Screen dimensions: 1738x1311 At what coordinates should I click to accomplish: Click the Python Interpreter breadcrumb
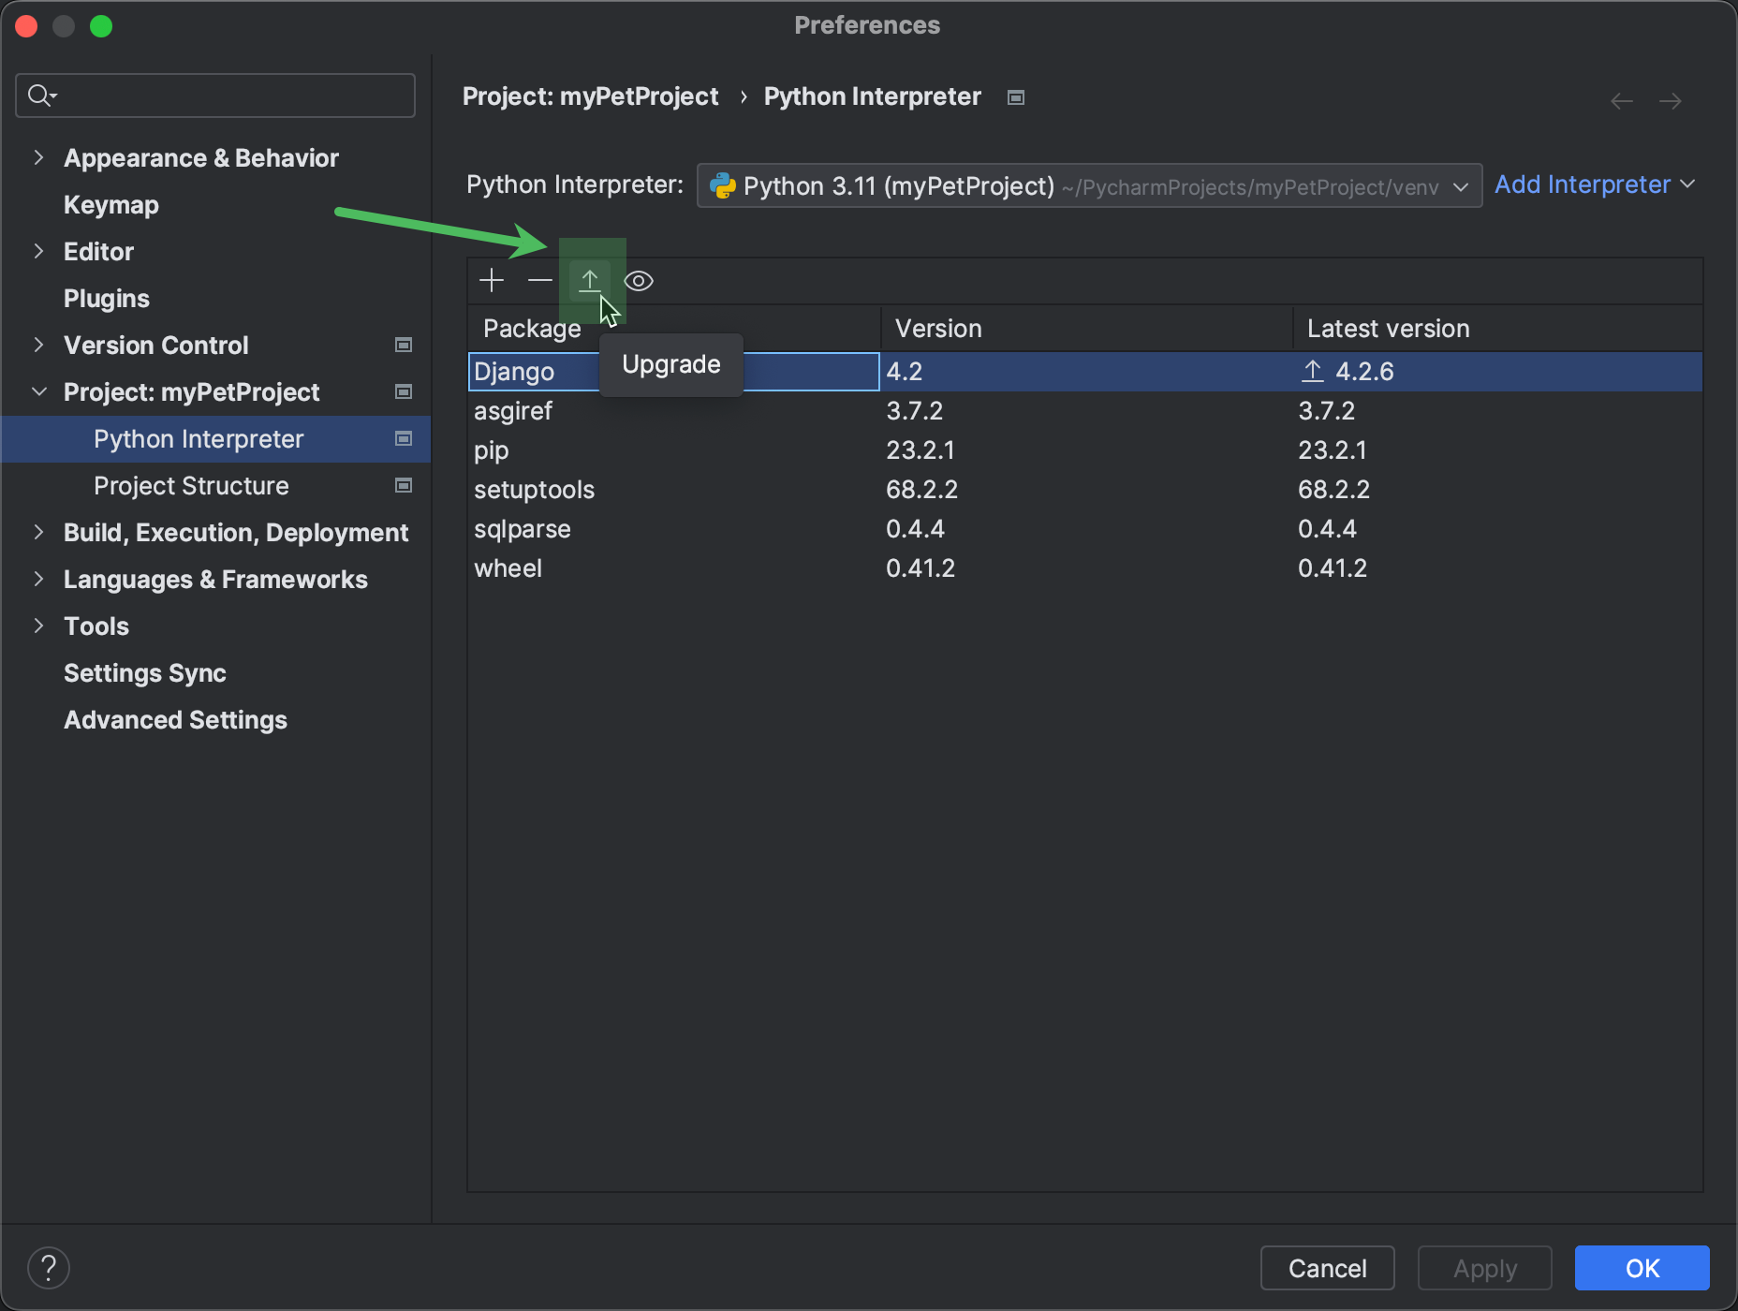pos(871,96)
